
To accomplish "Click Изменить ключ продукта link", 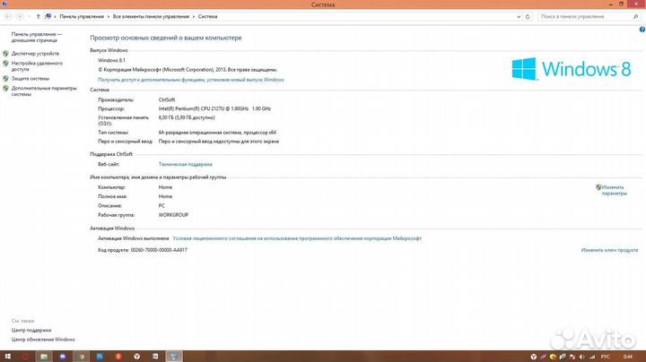I will [609, 250].
